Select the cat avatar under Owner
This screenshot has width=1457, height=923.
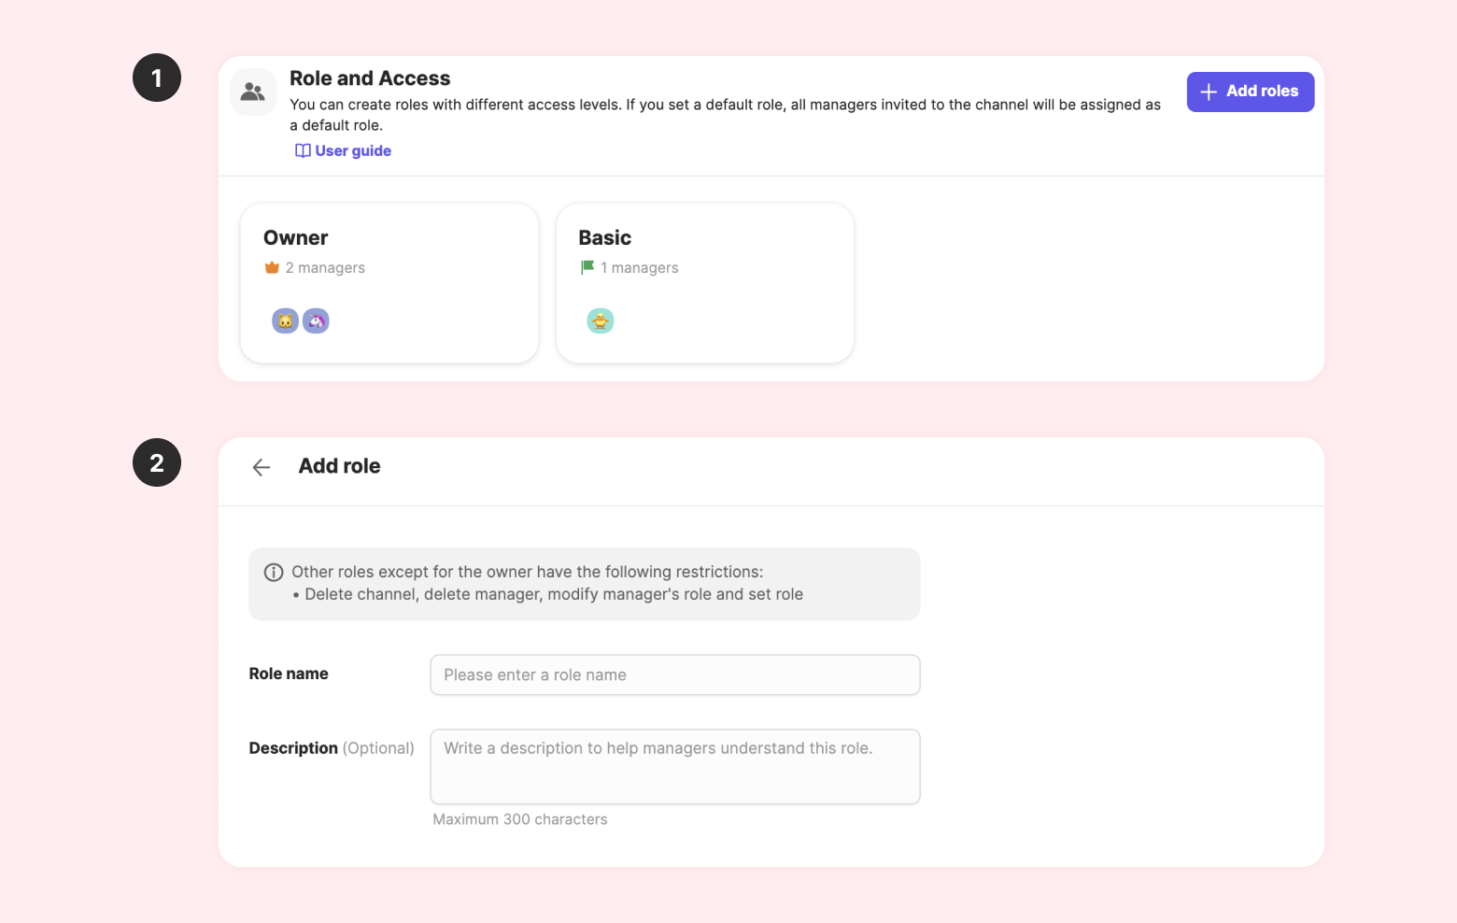click(x=285, y=321)
